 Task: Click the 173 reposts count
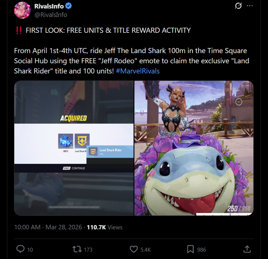pyautogui.click(x=88, y=250)
